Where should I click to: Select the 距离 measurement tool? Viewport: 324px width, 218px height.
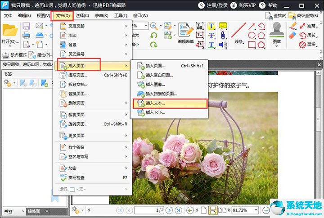tap(308, 26)
